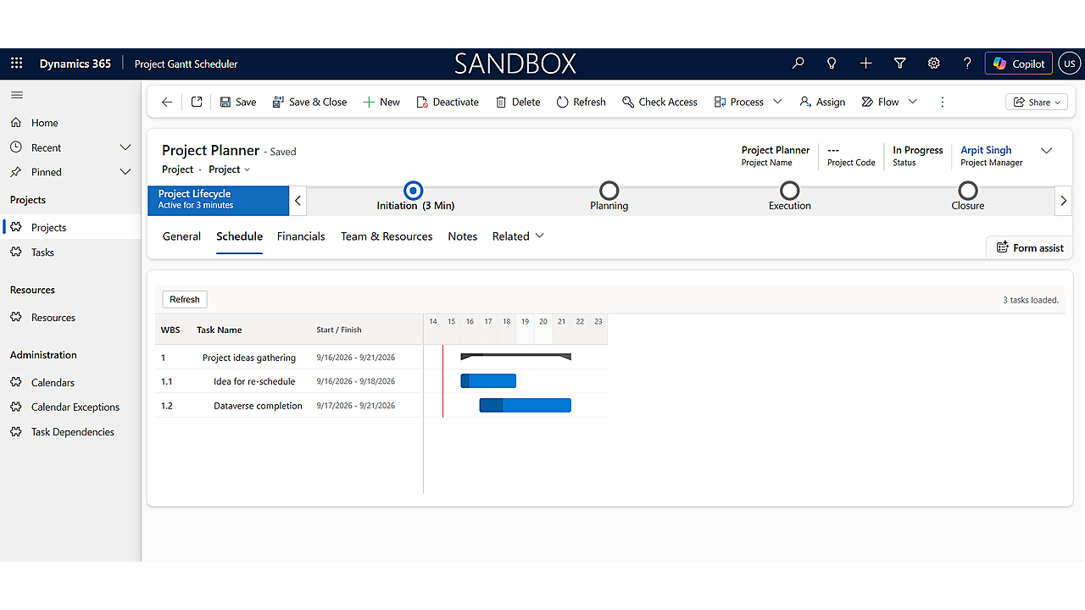Open the Arpit Singh project manager link
This screenshot has height=610, width=1085.
986,150
